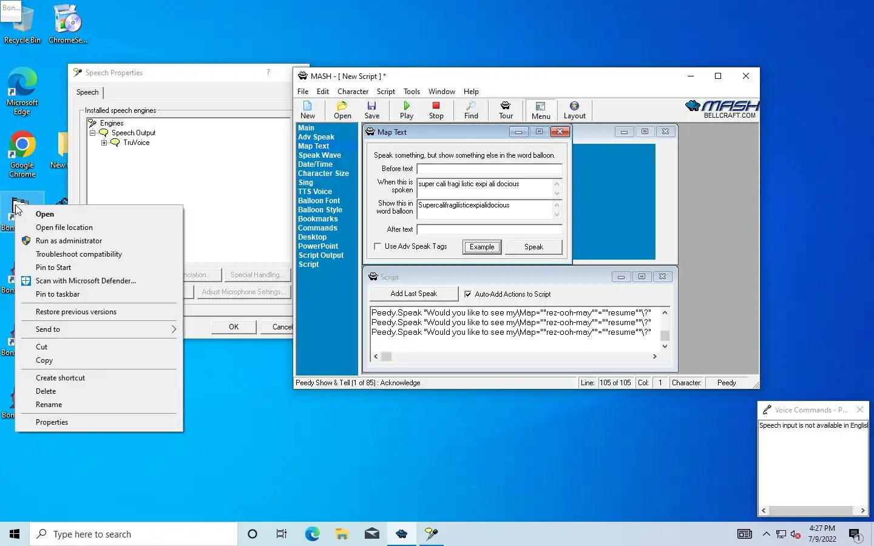Open the Script menu in MASH
Viewport: 874px width, 546px height.
tap(386, 92)
